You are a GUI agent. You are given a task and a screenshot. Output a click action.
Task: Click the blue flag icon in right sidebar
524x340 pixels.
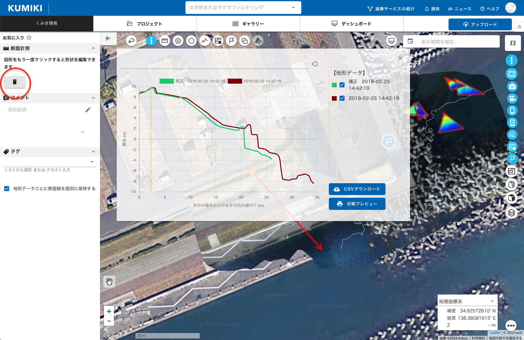click(x=512, y=158)
